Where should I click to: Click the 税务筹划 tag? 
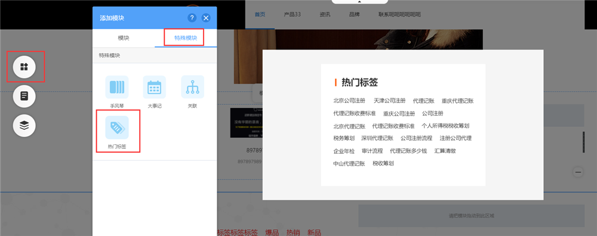344,138
